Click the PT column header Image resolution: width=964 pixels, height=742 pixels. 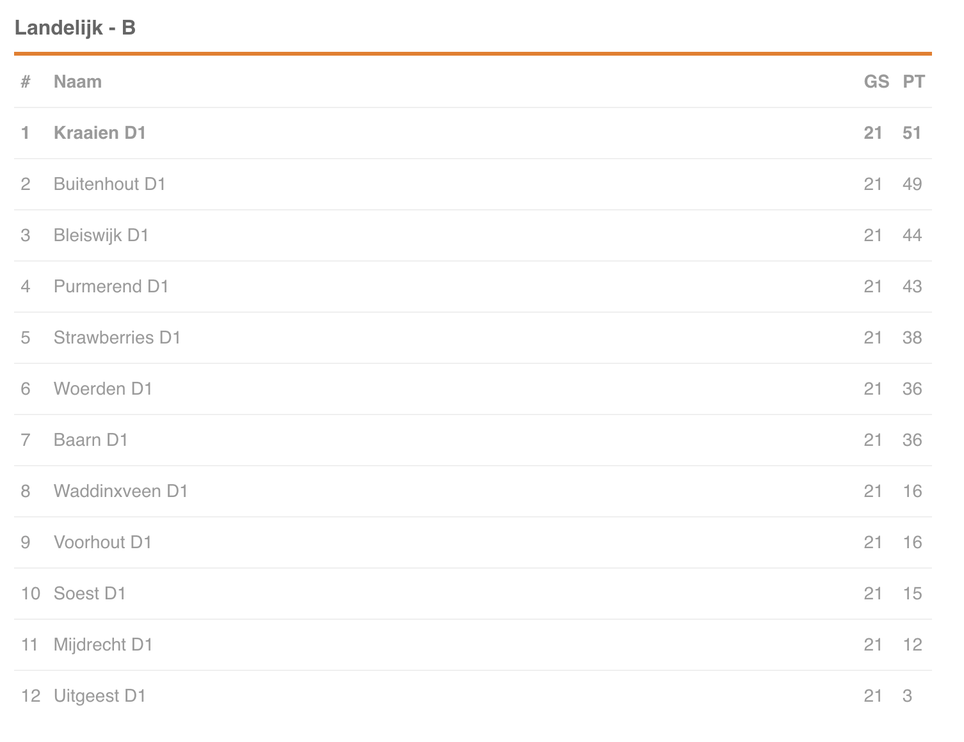pos(913,82)
